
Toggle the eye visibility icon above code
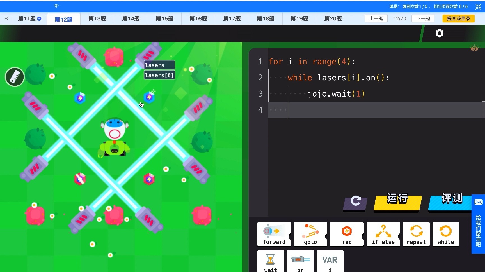click(x=474, y=48)
